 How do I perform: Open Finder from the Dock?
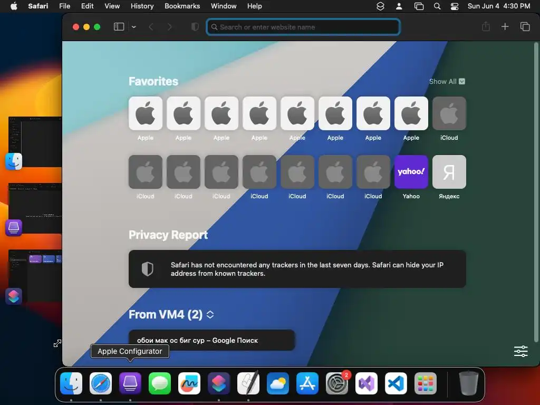point(71,383)
